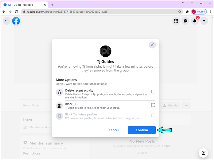The height and width of the screenshot is (160, 214).
Task: Open the tab search chevron
Action: tap(183, 3)
